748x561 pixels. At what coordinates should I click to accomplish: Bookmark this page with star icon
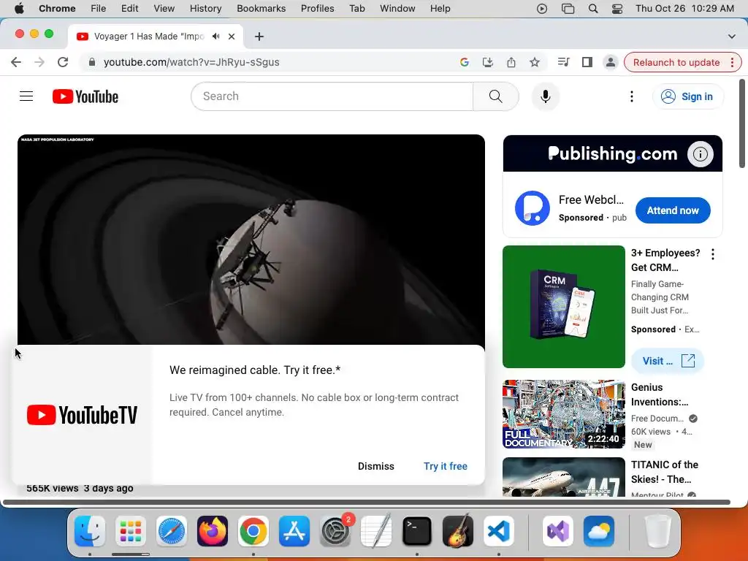click(x=534, y=62)
